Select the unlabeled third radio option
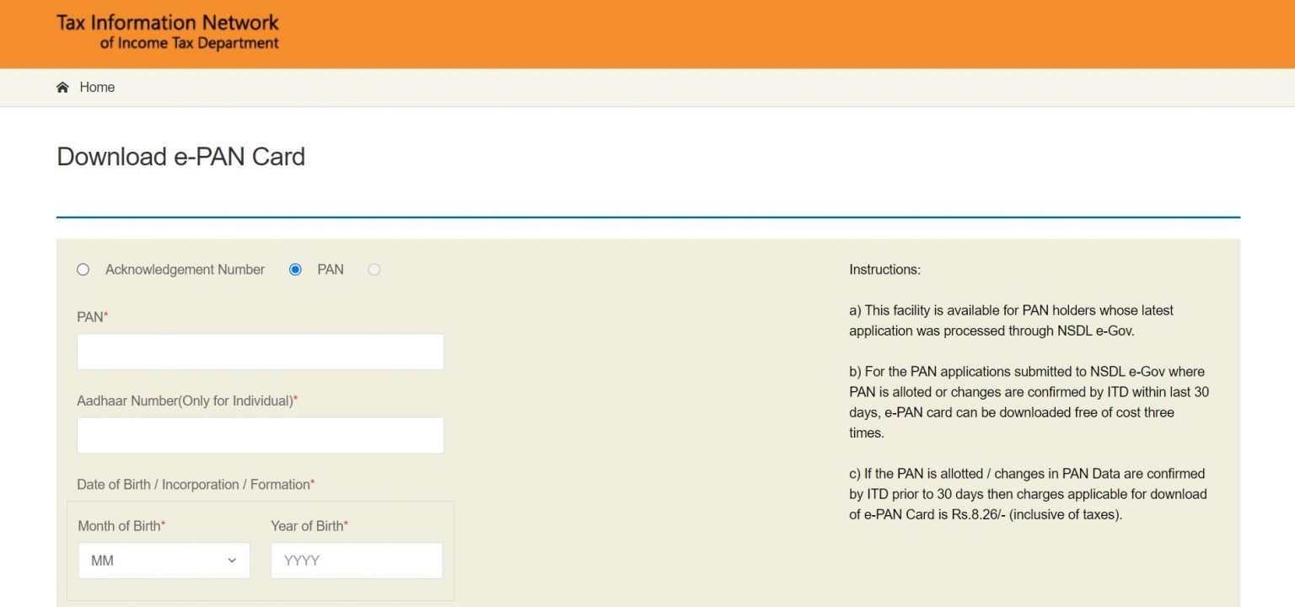Screen dimensions: 1295x607 pos(373,269)
